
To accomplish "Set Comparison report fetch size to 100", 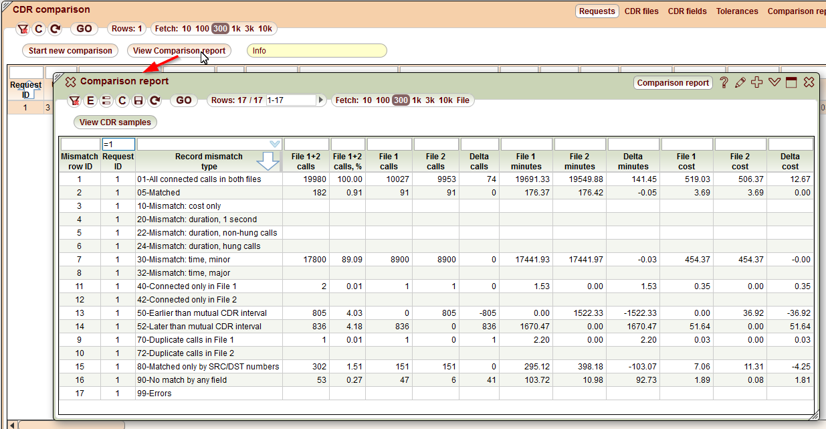I will [x=383, y=100].
